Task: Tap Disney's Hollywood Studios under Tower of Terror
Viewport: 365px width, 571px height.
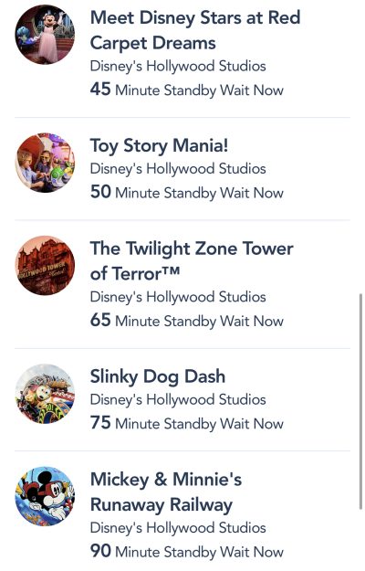Action: [178, 297]
